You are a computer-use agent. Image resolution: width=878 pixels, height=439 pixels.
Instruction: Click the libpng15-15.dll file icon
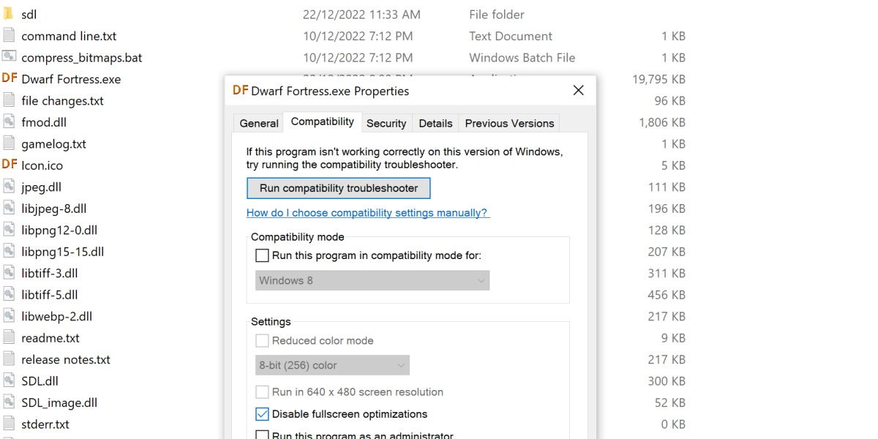click(9, 251)
